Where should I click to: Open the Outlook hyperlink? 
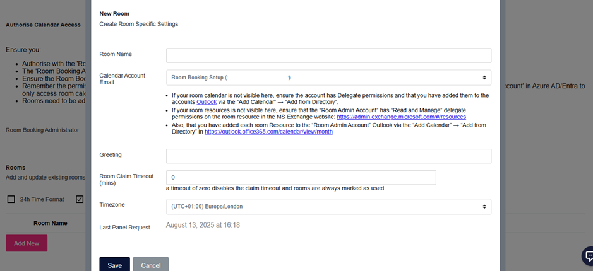(207, 102)
